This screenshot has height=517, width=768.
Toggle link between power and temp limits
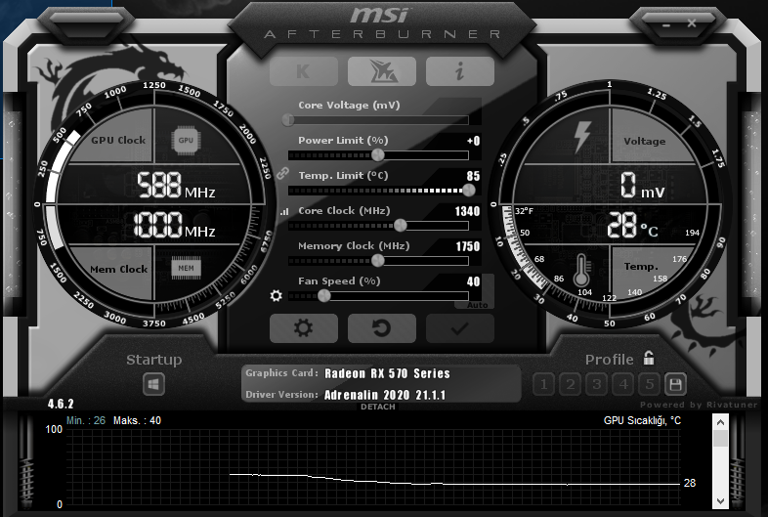click(x=282, y=174)
